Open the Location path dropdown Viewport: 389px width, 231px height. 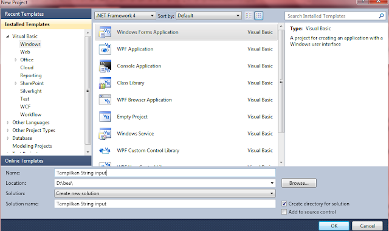[272, 183]
